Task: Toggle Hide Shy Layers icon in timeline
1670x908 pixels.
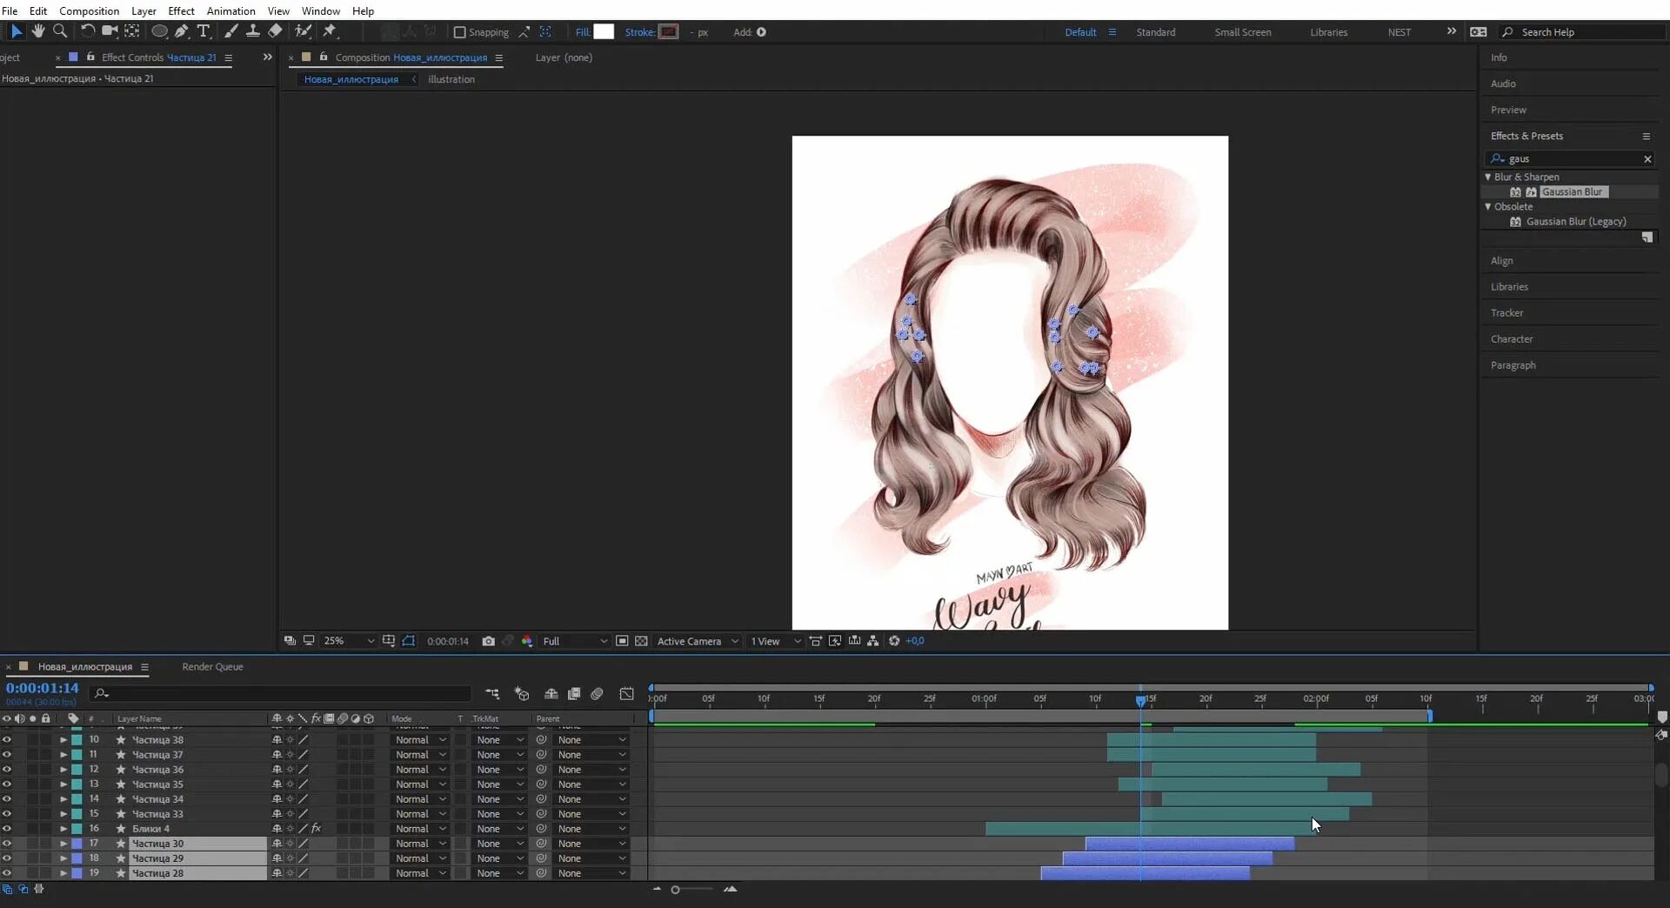Action: click(551, 693)
